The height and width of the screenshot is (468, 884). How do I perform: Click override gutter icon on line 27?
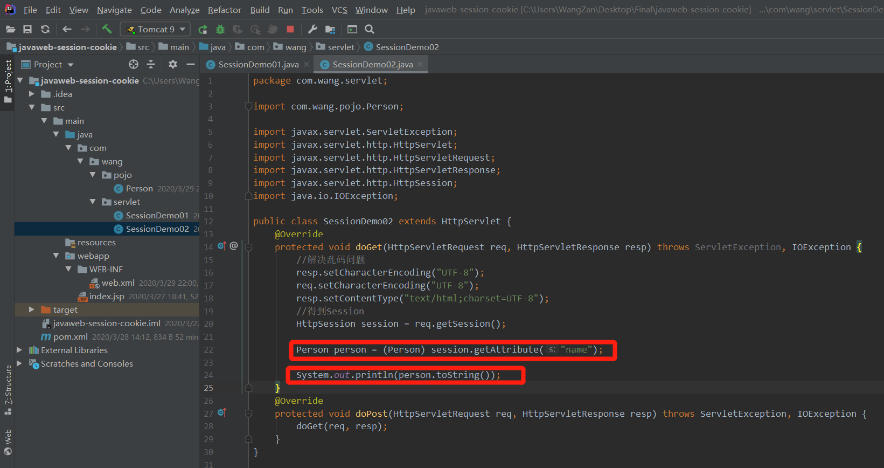pyautogui.click(x=222, y=413)
